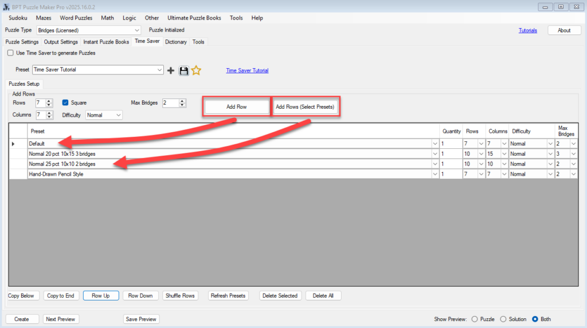Switch to the Instant Puzzle Books tab
Image resolution: width=587 pixels, height=328 pixels.
(x=106, y=42)
